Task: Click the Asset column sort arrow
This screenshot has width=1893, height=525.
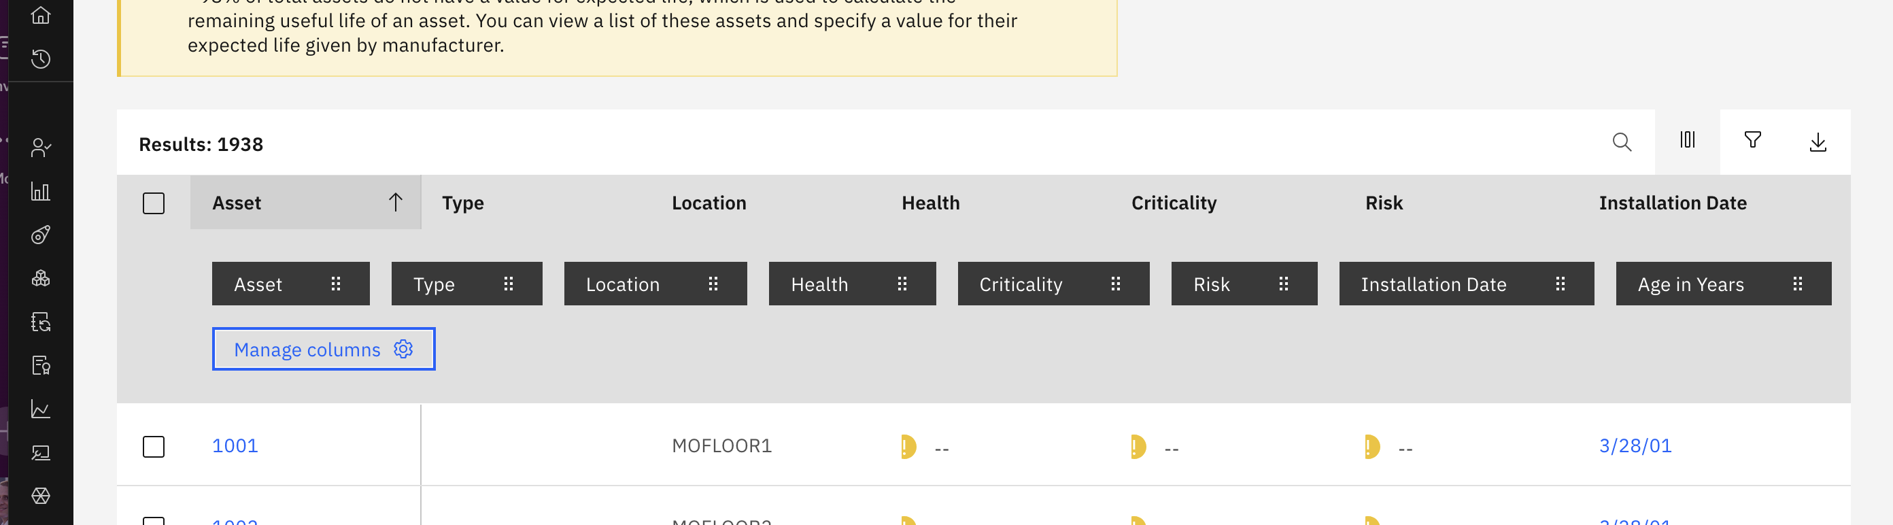Action: tap(395, 202)
